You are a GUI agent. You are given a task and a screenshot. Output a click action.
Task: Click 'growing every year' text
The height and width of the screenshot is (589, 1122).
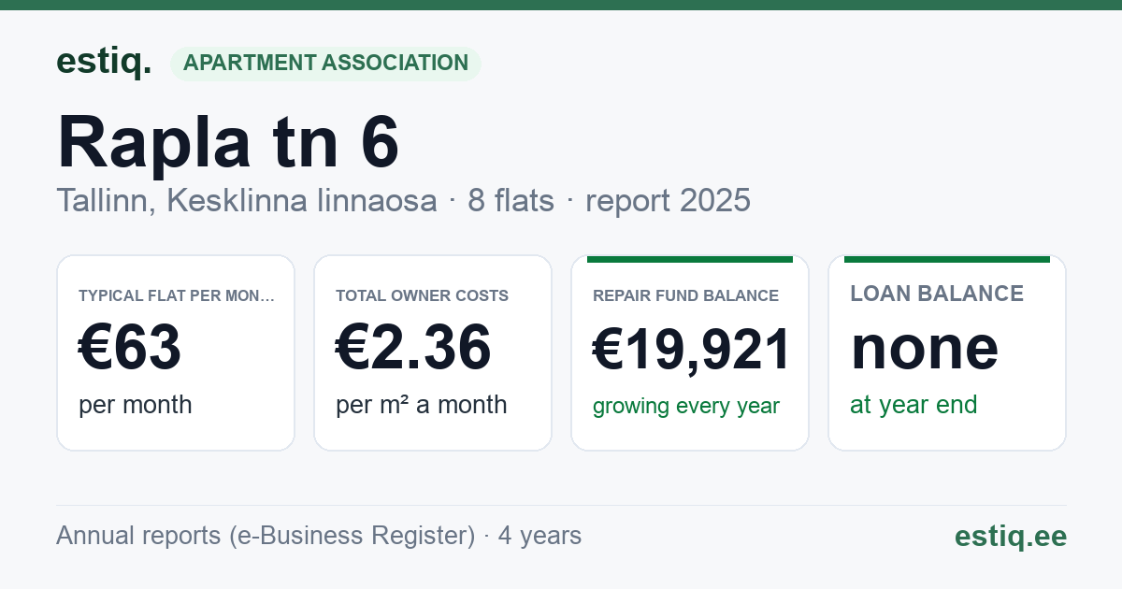686,407
